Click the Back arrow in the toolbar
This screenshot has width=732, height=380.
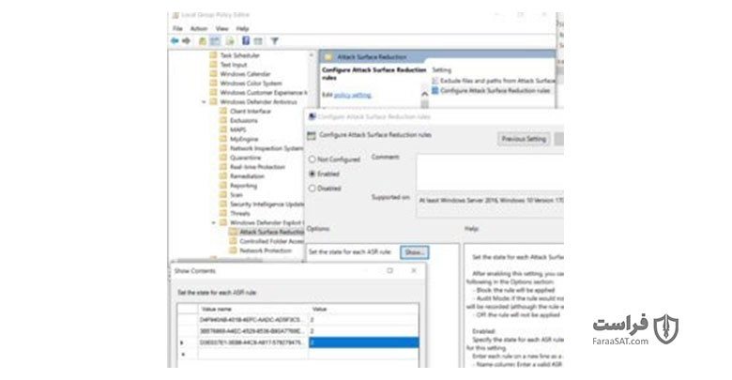click(x=175, y=41)
